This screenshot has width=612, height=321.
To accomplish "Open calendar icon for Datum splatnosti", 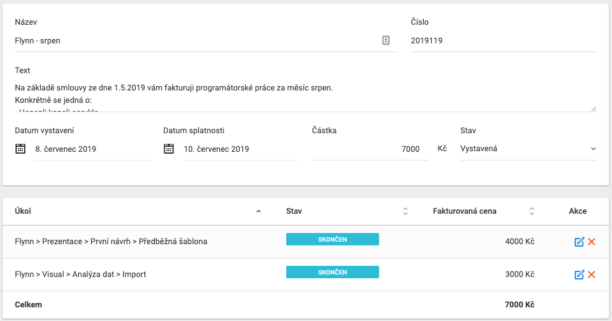I will (169, 149).
